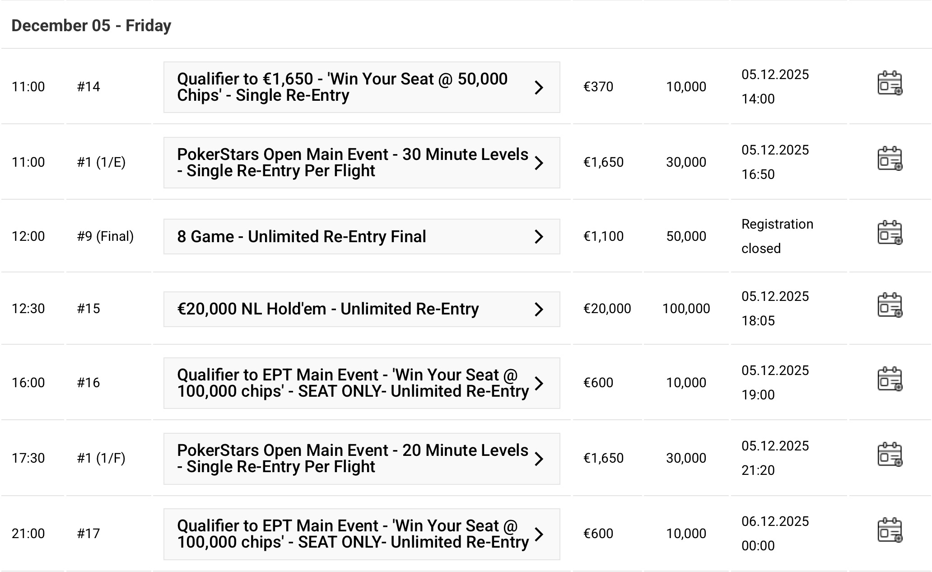932x572 pixels.
Task: Expand chevron on €20,000 NL Hold'em event
Action: click(x=539, y=309)
